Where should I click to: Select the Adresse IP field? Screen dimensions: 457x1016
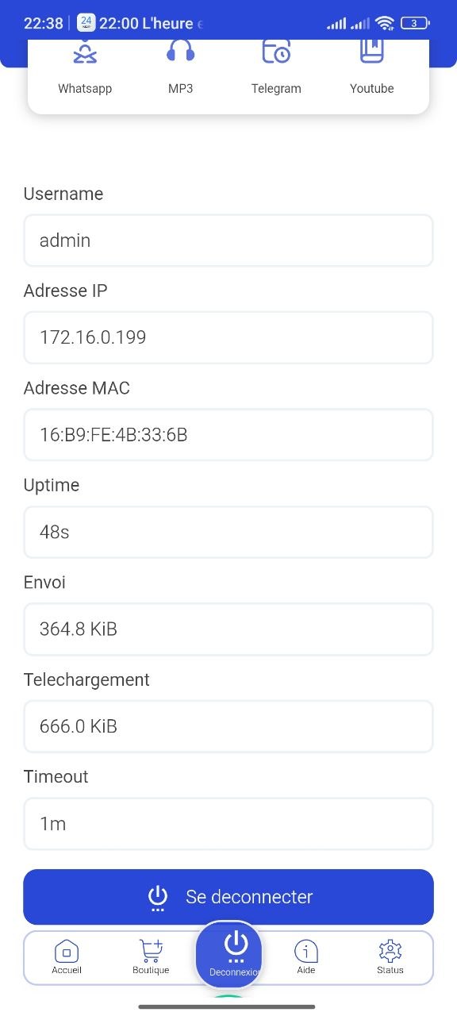[x=228, y=337]
